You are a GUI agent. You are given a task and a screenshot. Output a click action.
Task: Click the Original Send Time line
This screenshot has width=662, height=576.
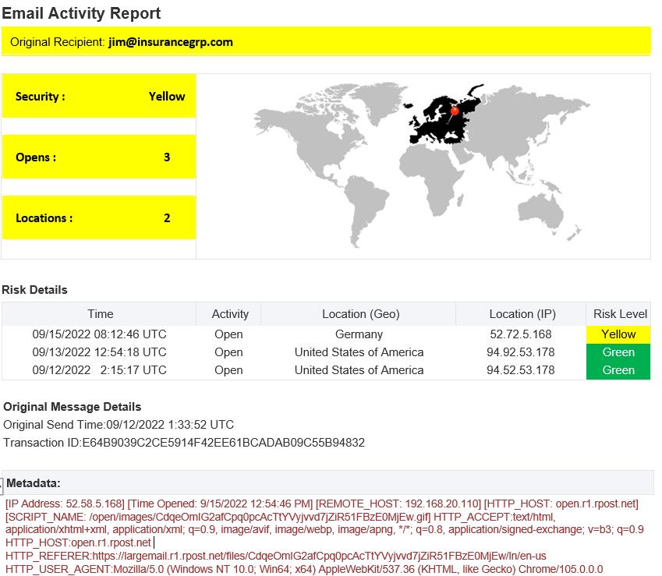(119, 425)
